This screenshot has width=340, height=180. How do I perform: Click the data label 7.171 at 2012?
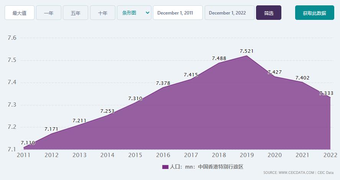(51, 129)
